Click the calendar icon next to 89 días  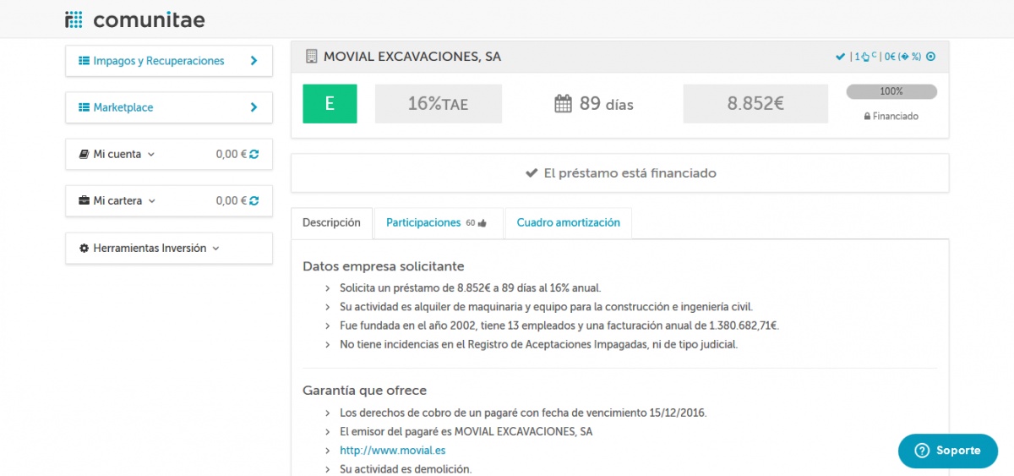[x=563, y=104]
